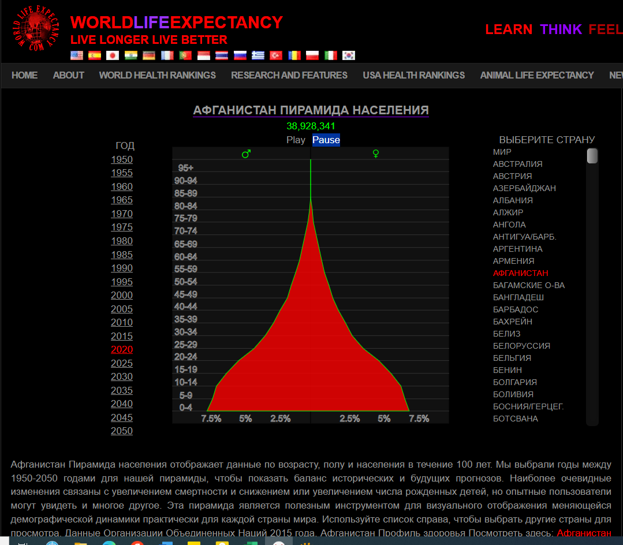Select year 2050
623x545 pixels.
point(122,431)
